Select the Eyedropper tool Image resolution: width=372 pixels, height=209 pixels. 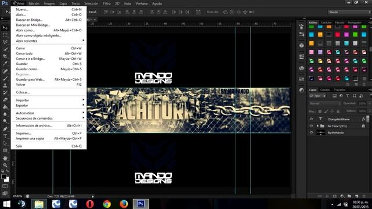tap(5, 63)
